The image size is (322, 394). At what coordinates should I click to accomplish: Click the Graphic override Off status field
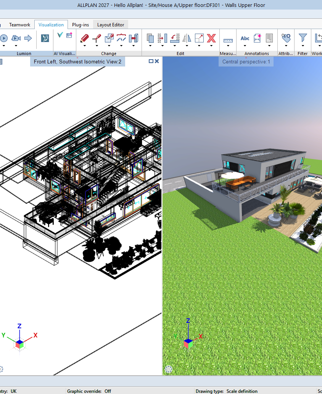coord(89,391)
